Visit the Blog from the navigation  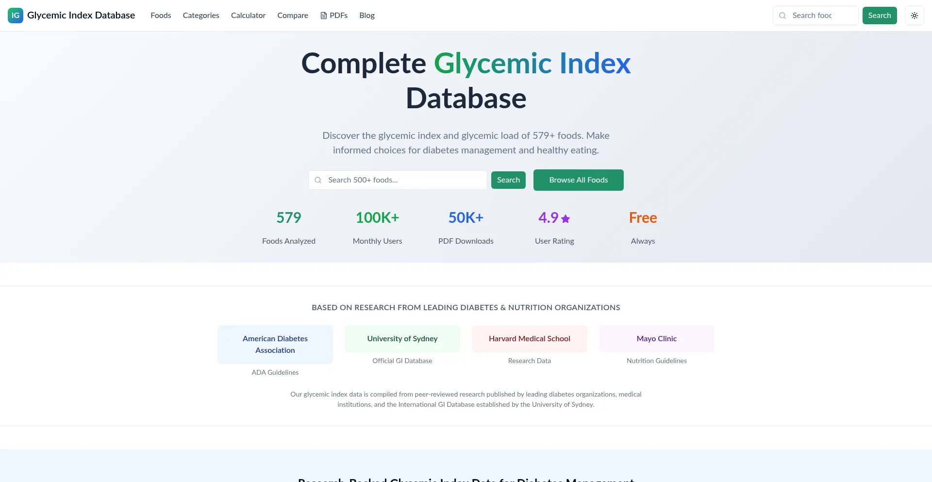pos(366,15)
